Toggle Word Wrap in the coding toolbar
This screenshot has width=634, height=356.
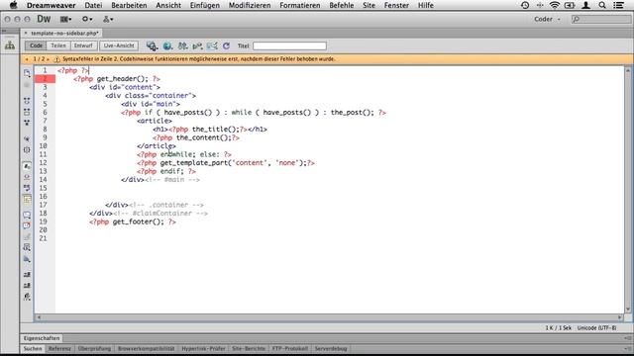[27, 188]
